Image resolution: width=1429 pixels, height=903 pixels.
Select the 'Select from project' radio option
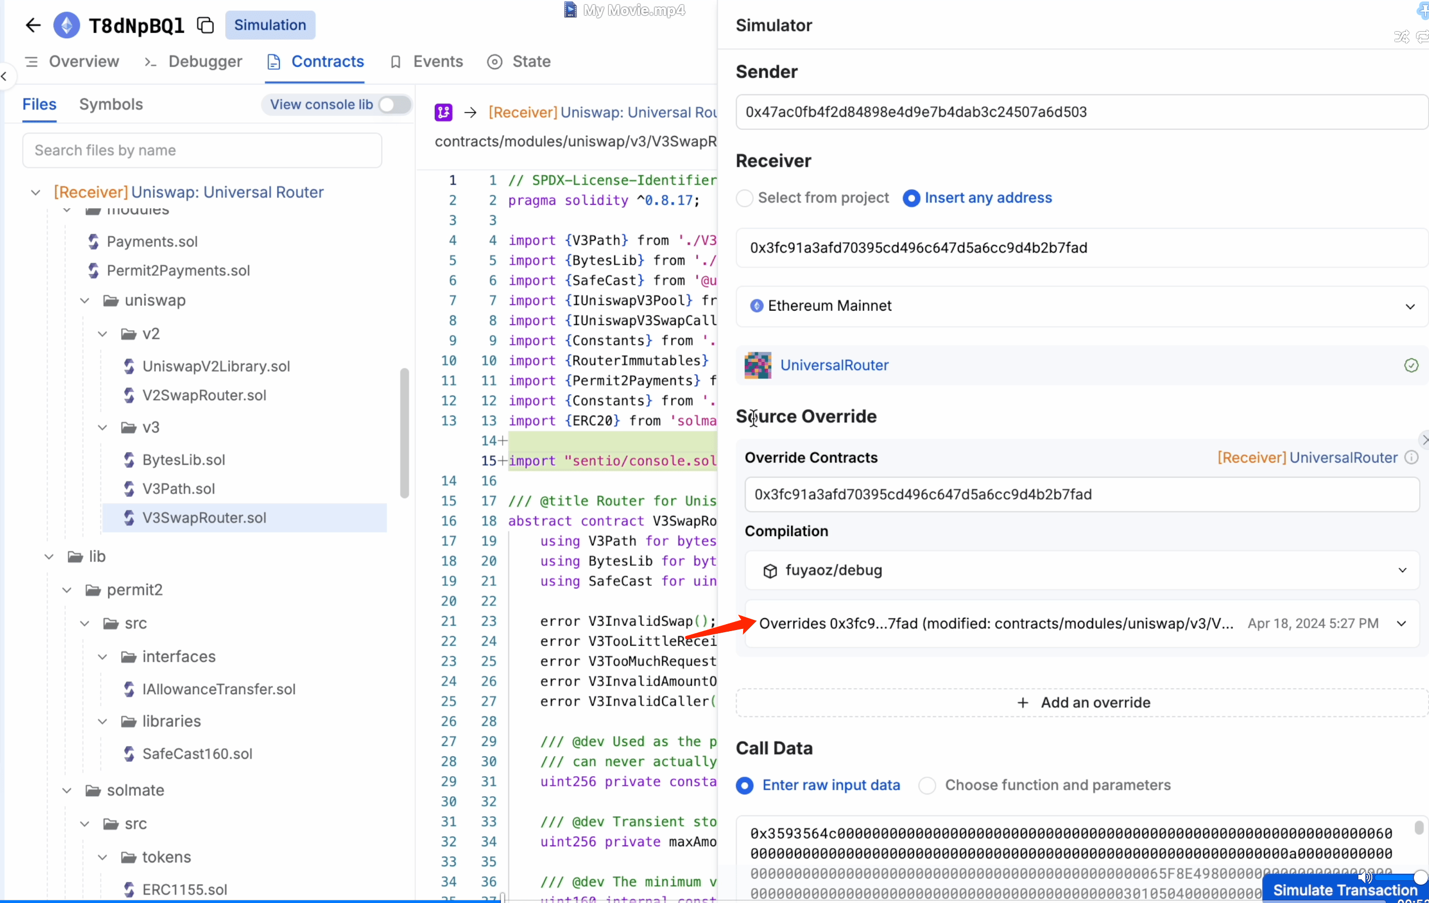744,197
